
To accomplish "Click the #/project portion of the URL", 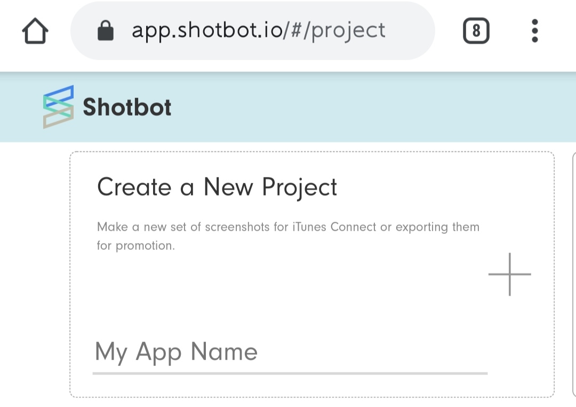I will click(x=338, y=31).
